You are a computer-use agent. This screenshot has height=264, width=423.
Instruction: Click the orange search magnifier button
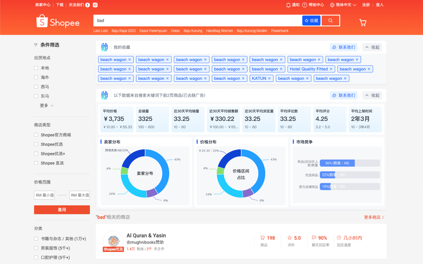(x=330, y=20)
